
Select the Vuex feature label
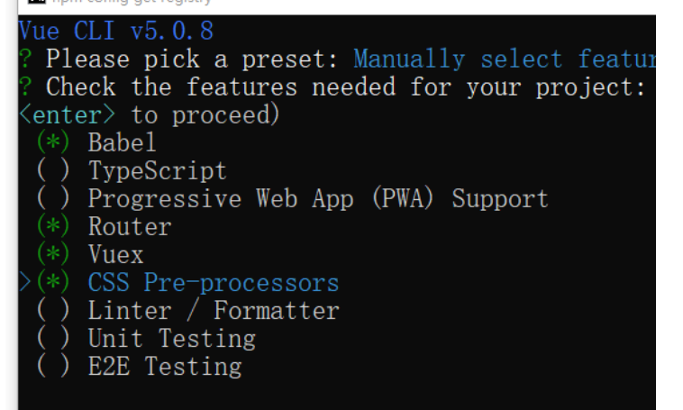(116, 254)
